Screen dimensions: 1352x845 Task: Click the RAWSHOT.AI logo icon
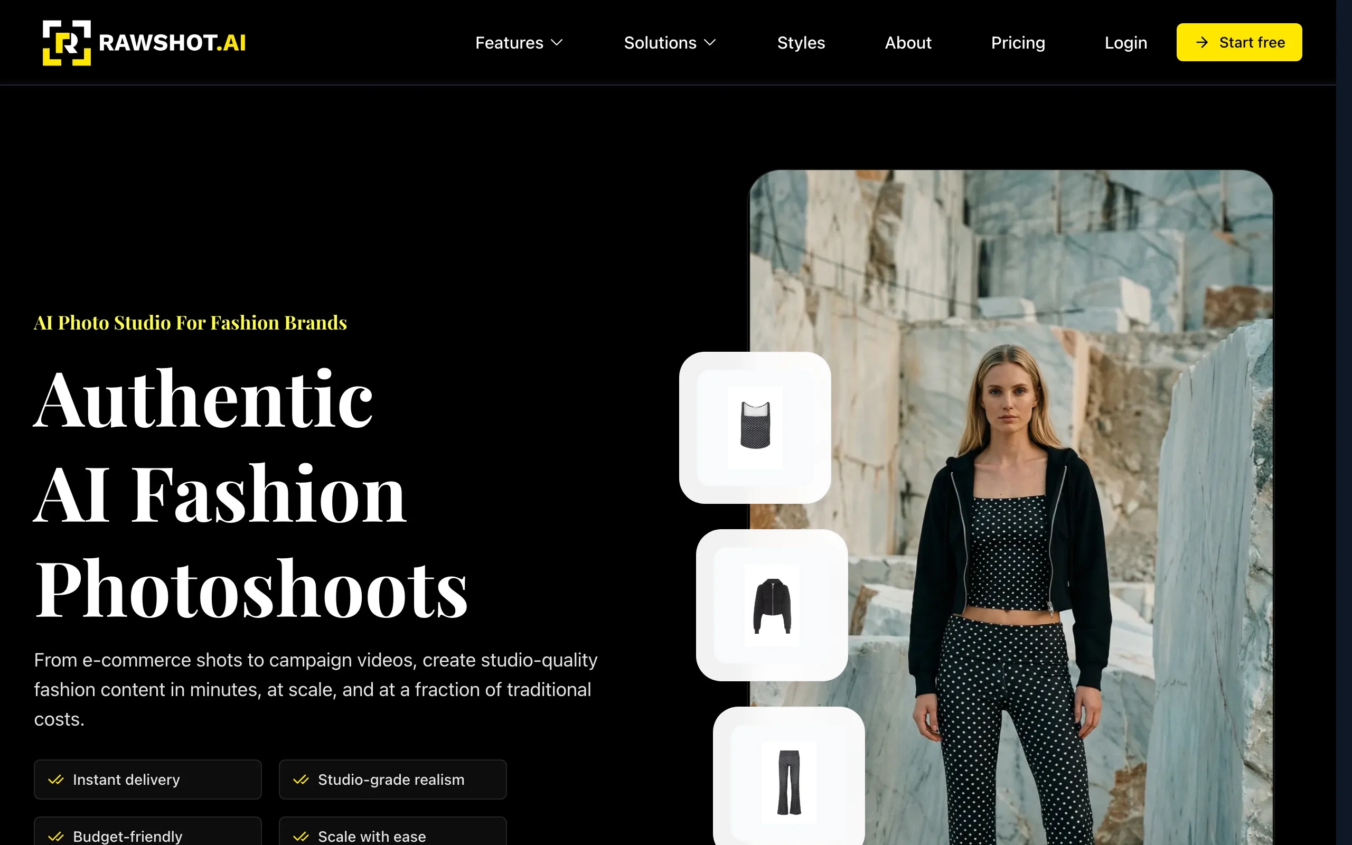67,42
